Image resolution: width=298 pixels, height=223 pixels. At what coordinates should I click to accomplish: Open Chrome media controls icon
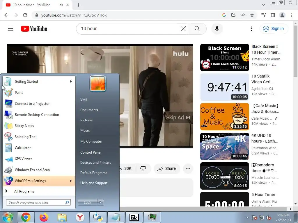(x=263, y=15)
